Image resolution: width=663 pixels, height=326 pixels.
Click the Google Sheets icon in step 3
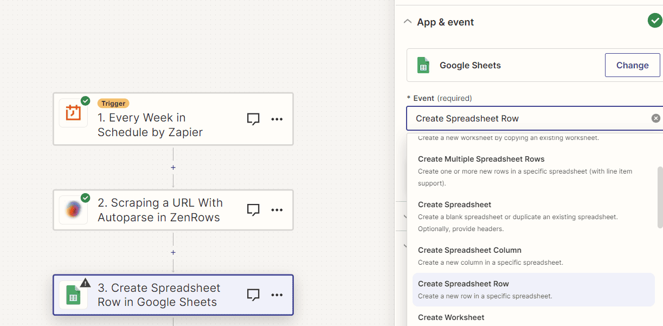(73, 295)
